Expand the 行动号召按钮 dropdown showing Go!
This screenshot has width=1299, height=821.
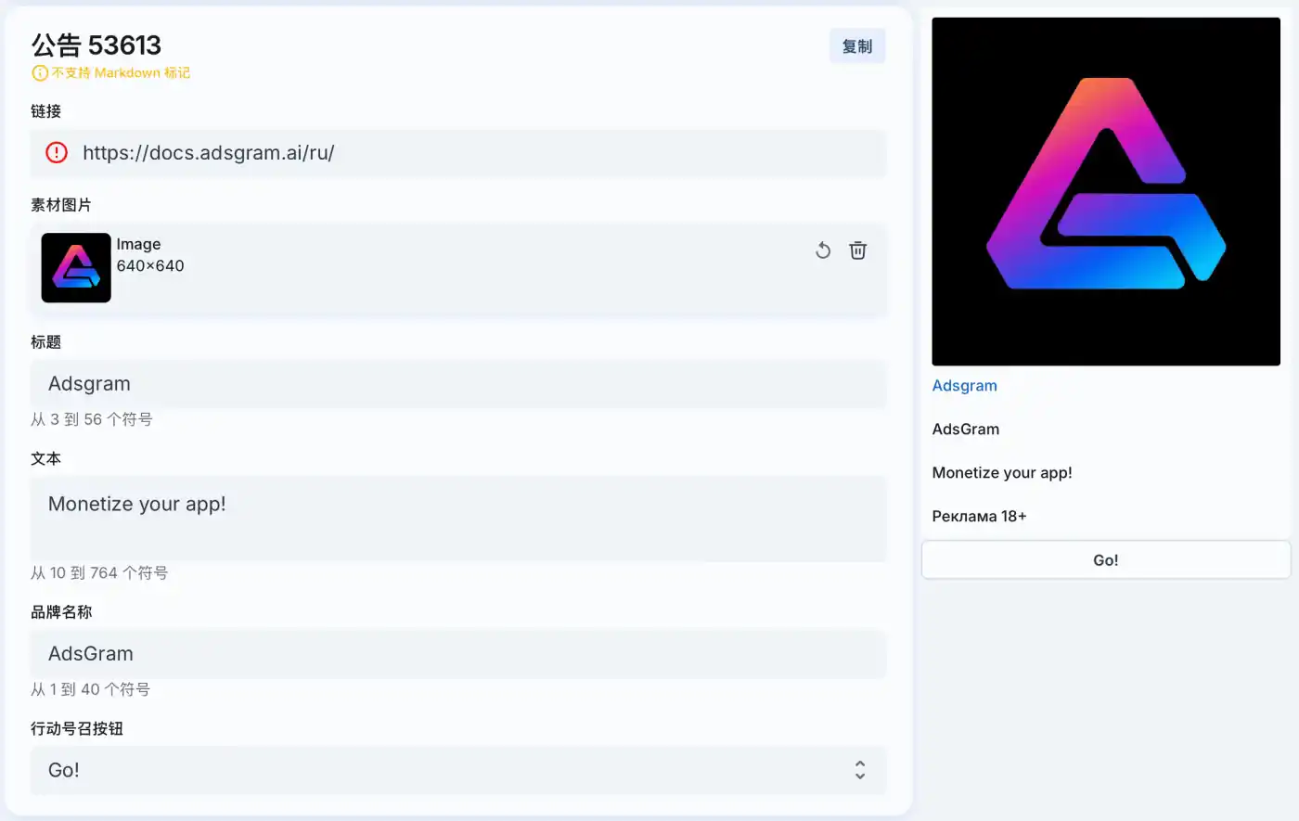[458, 770]
